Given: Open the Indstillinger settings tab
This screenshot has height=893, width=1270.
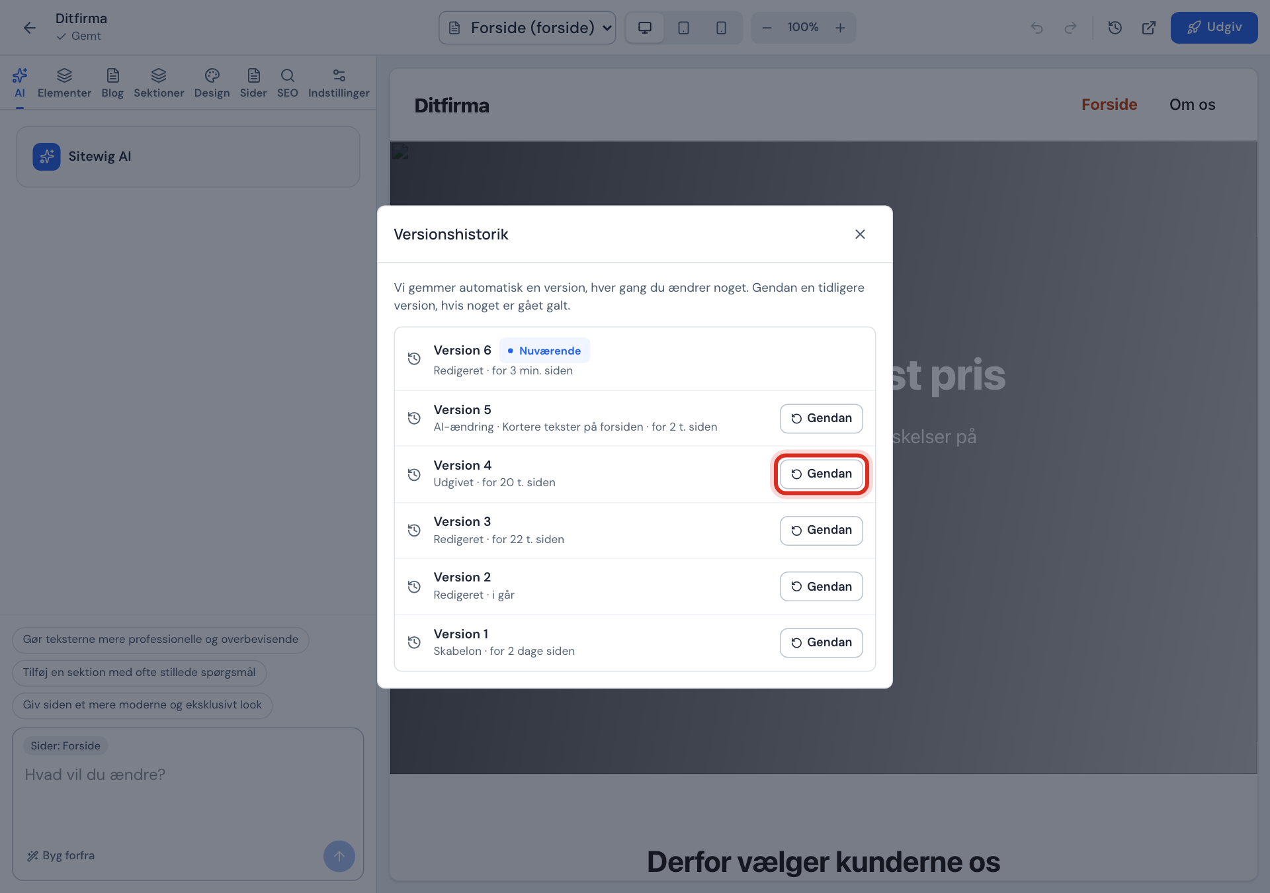Looking at the screenshot, I should [339, 83].
